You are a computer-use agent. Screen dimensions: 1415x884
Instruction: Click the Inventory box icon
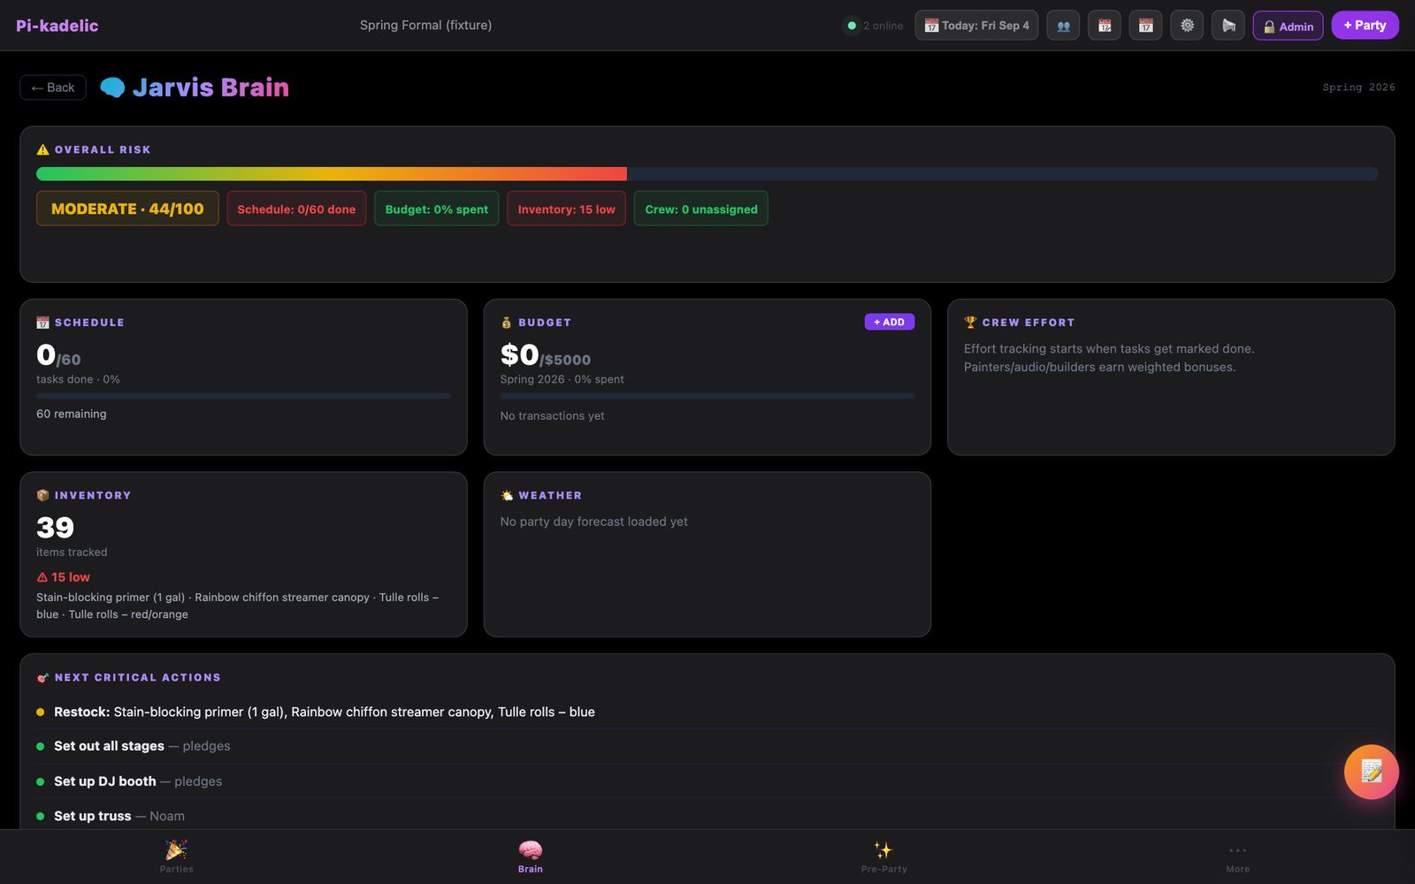[42, 496]
